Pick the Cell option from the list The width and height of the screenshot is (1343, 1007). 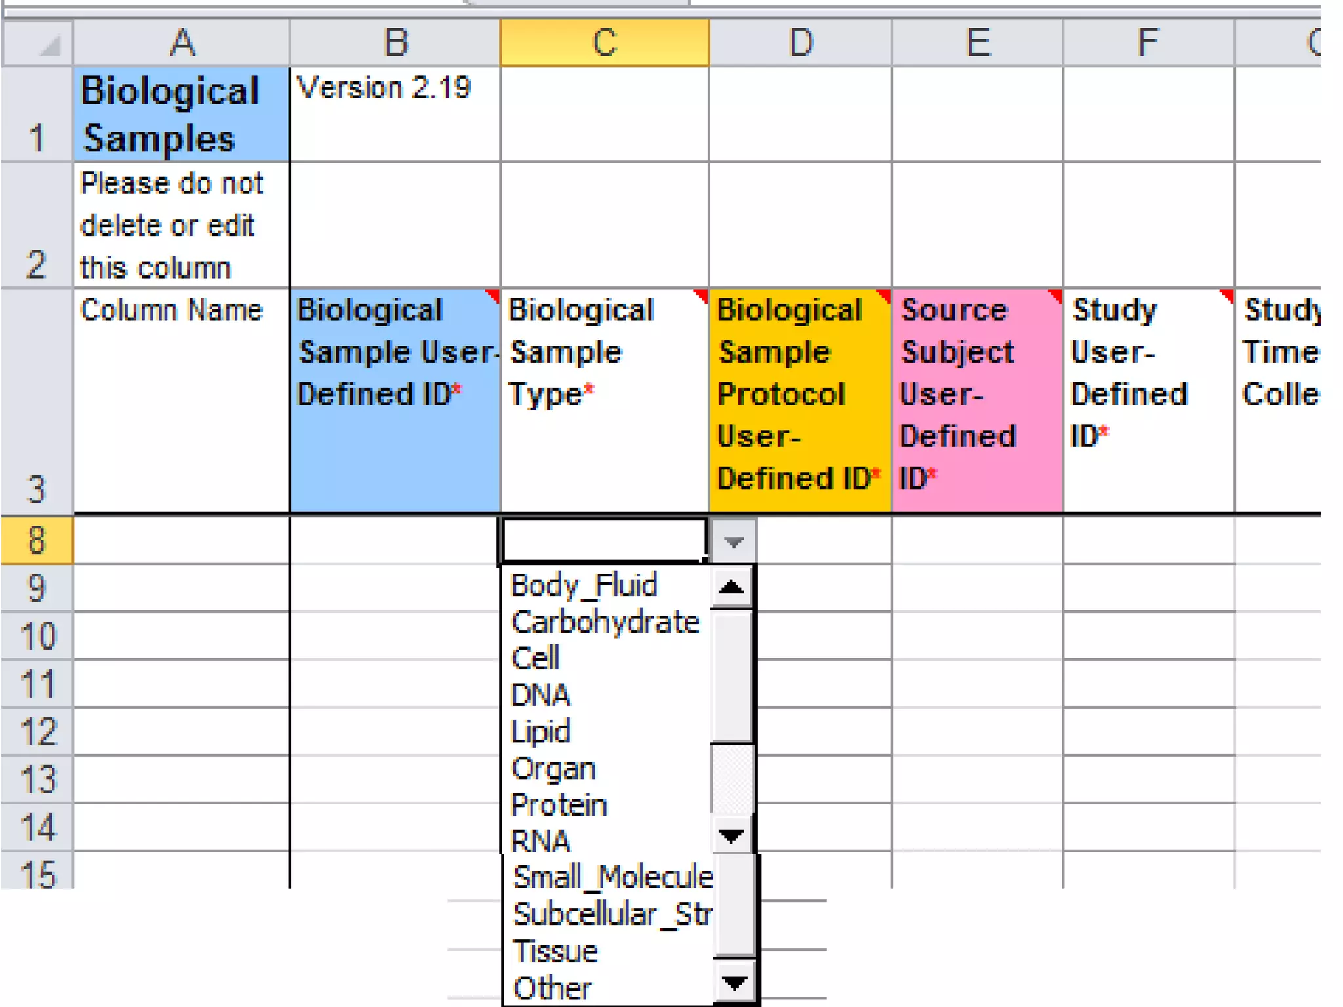536,659
